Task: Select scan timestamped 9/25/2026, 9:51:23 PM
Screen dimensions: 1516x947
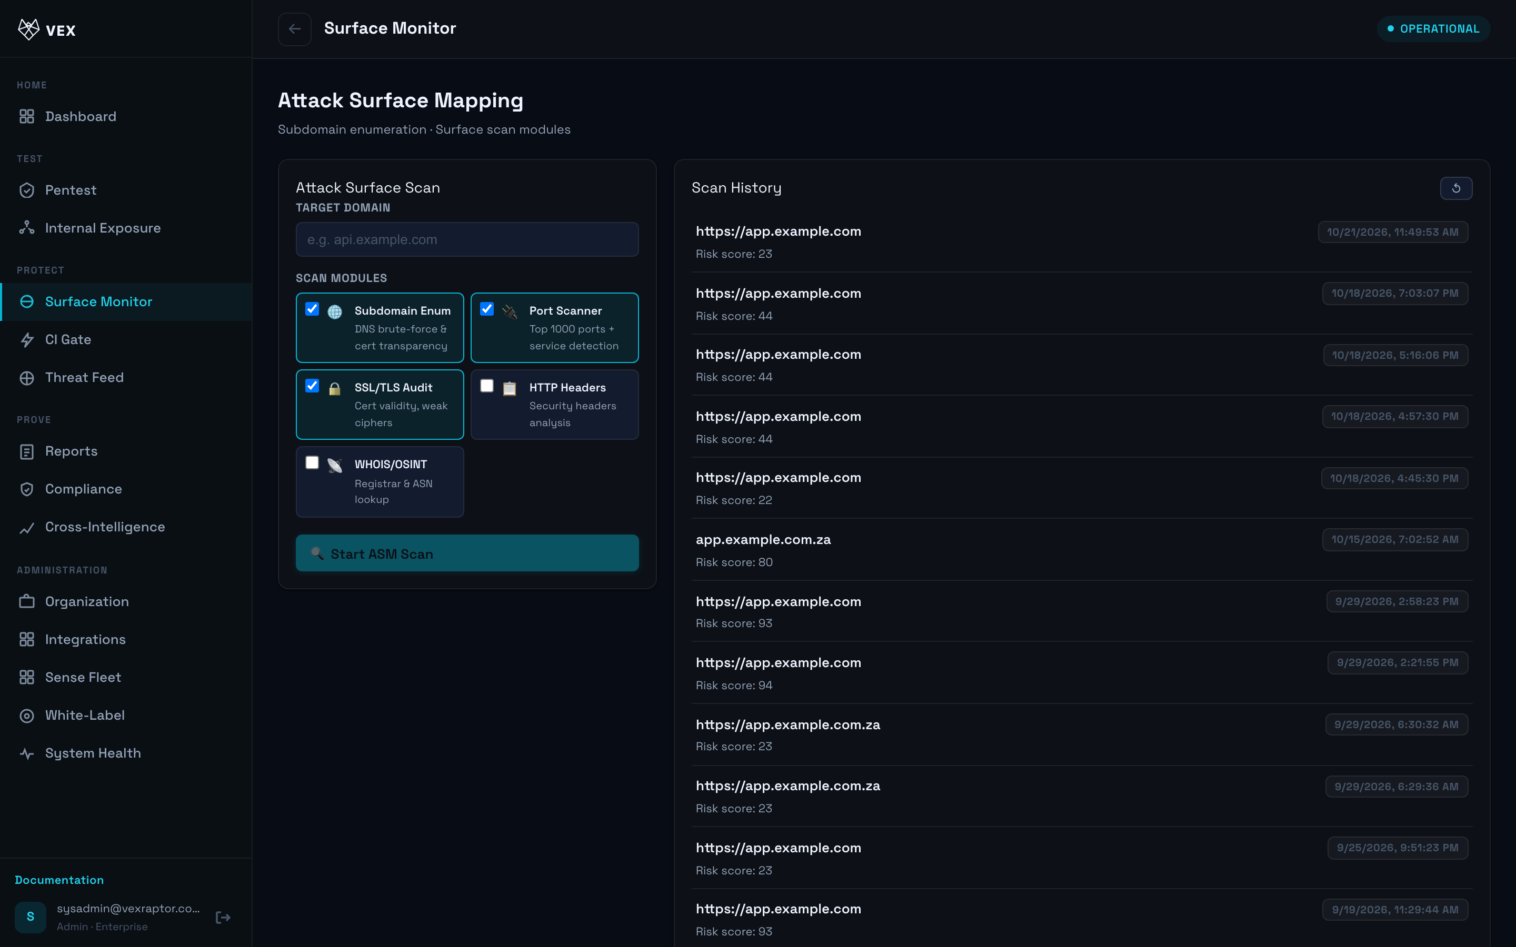Action: (1082, 858)
